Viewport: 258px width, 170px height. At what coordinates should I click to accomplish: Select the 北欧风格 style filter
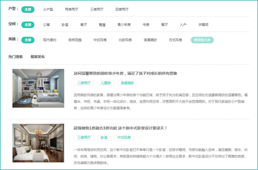(125, 40)
